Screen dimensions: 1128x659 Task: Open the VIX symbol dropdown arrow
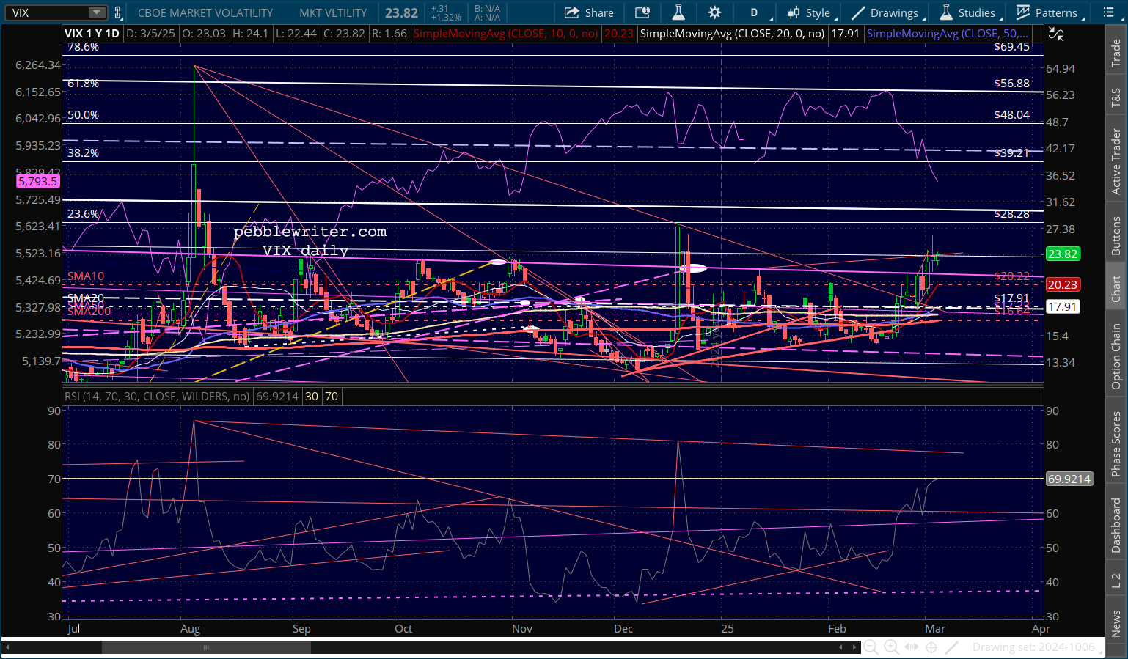pyautogui.click(x=97, y=12)
